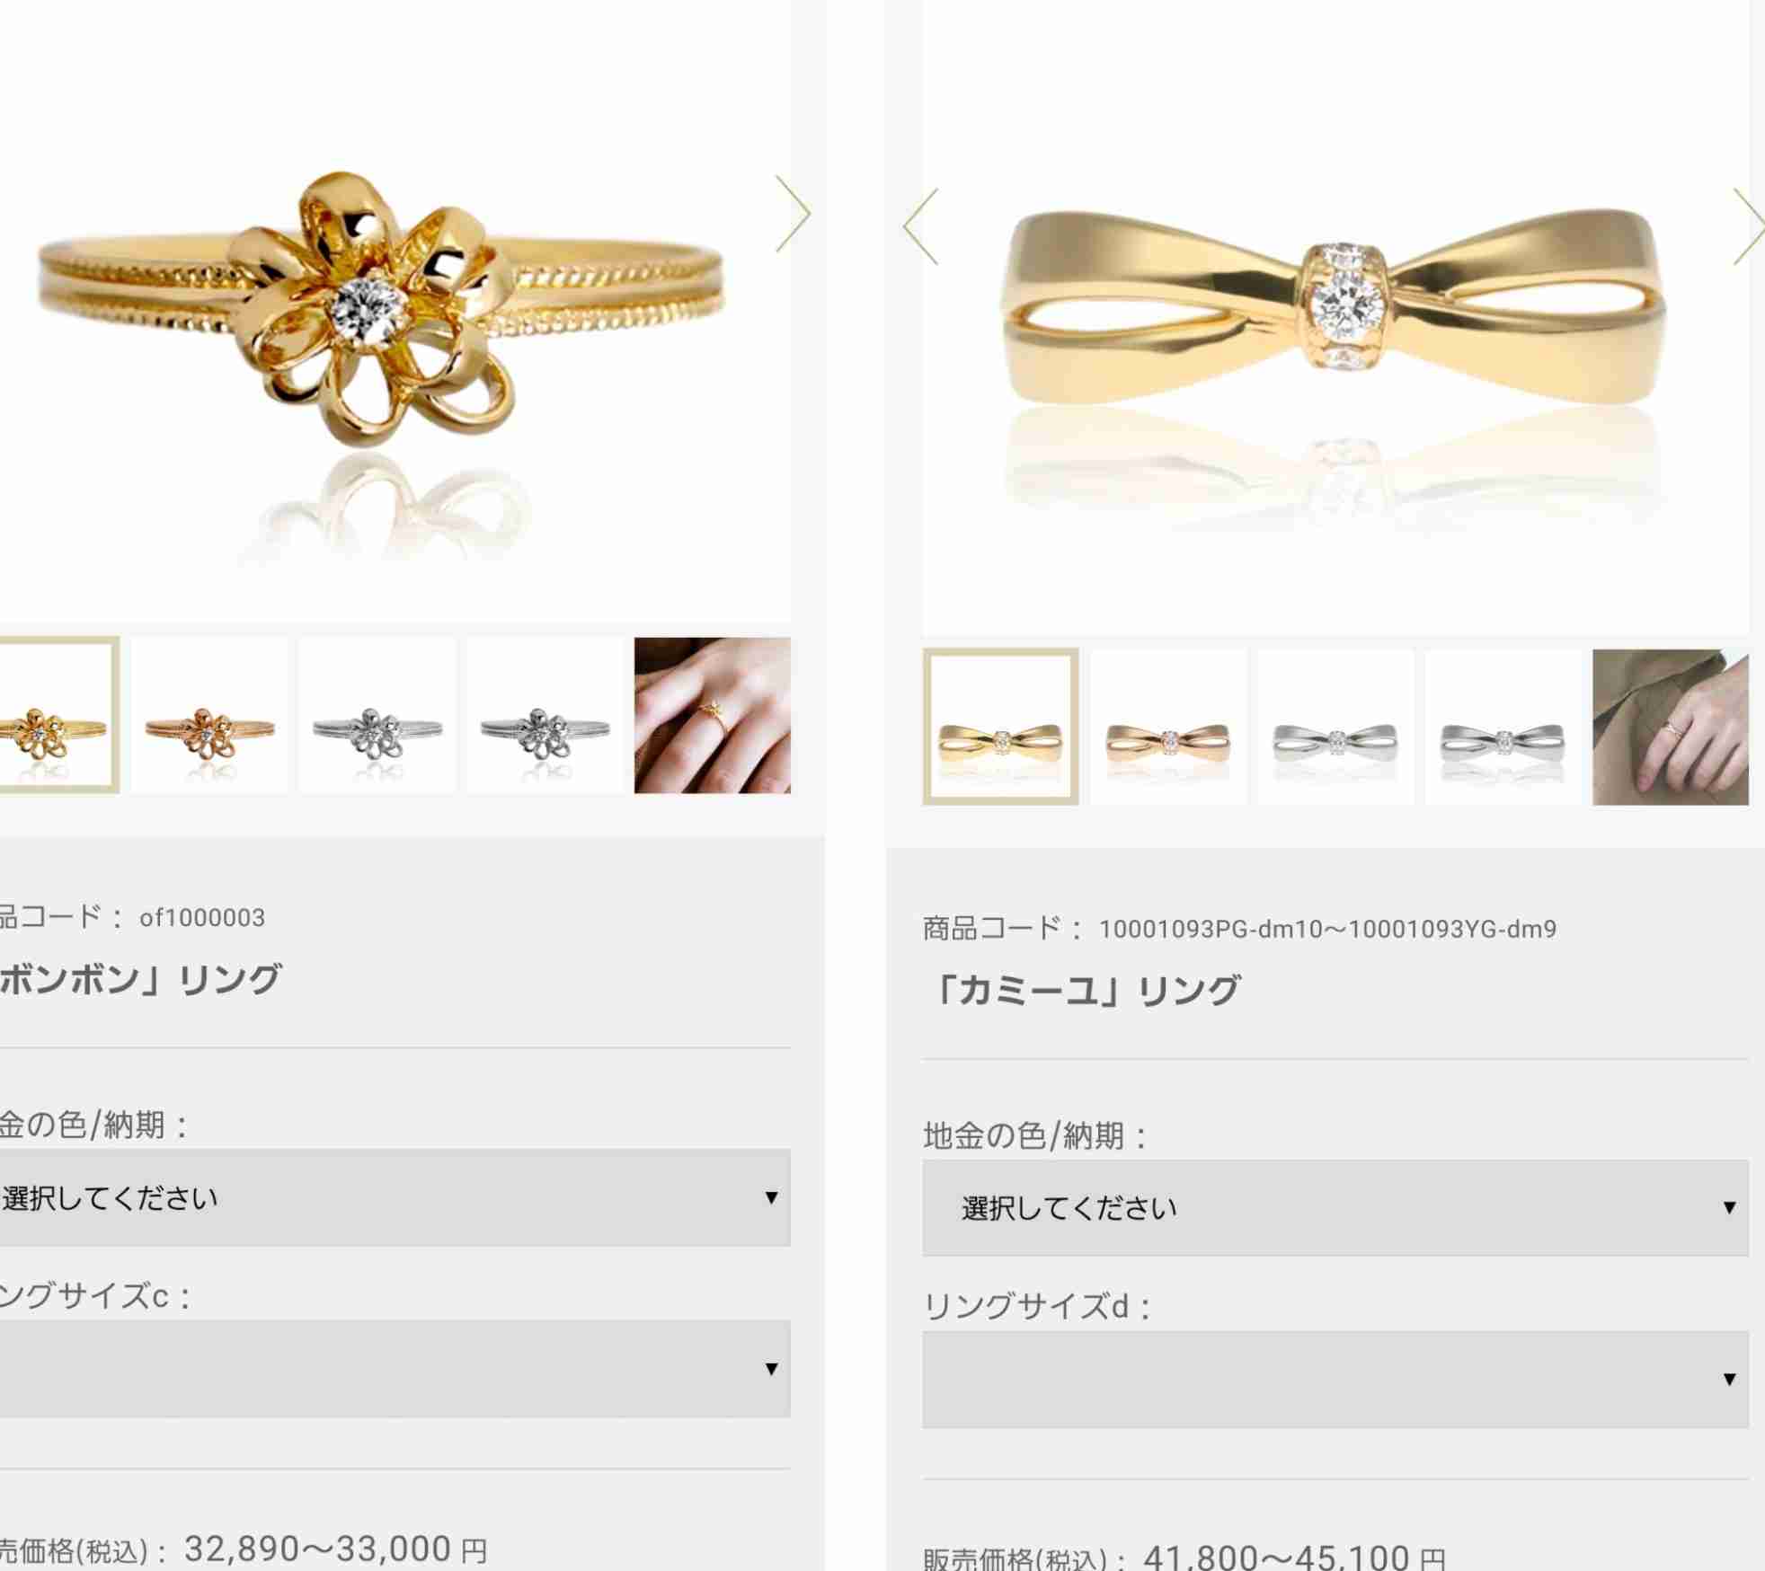Select second silver flower ring thumbnail
The image size is (1765, 1571).
tap(545, 715)
